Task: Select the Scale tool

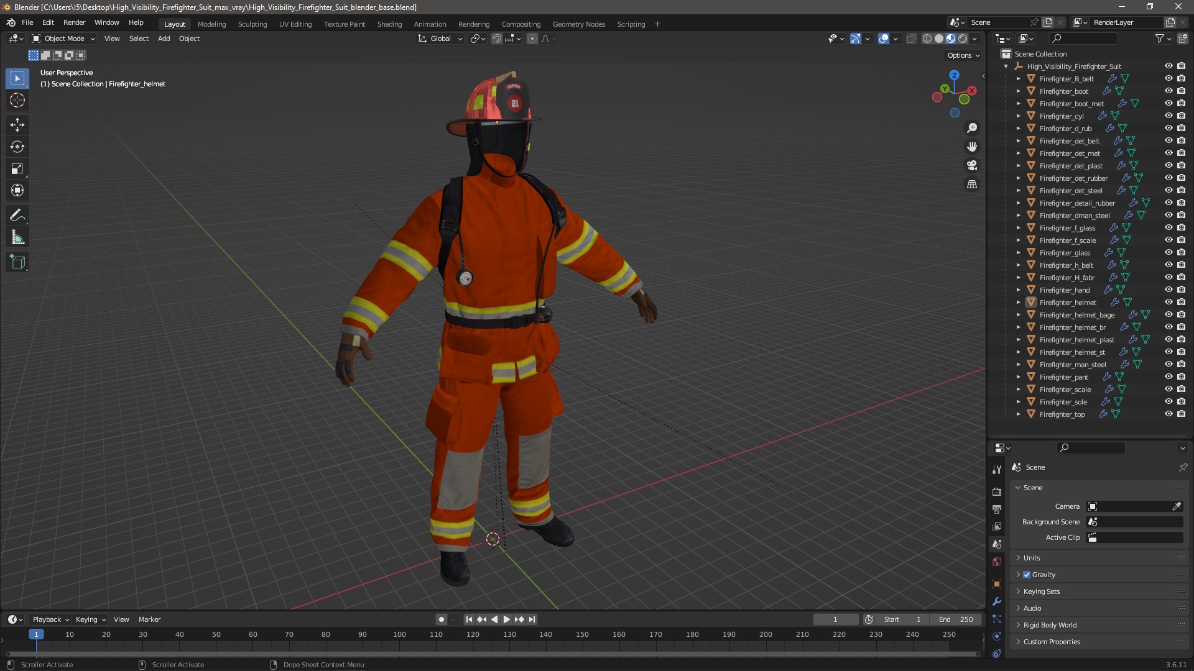Action: [17, 168]
